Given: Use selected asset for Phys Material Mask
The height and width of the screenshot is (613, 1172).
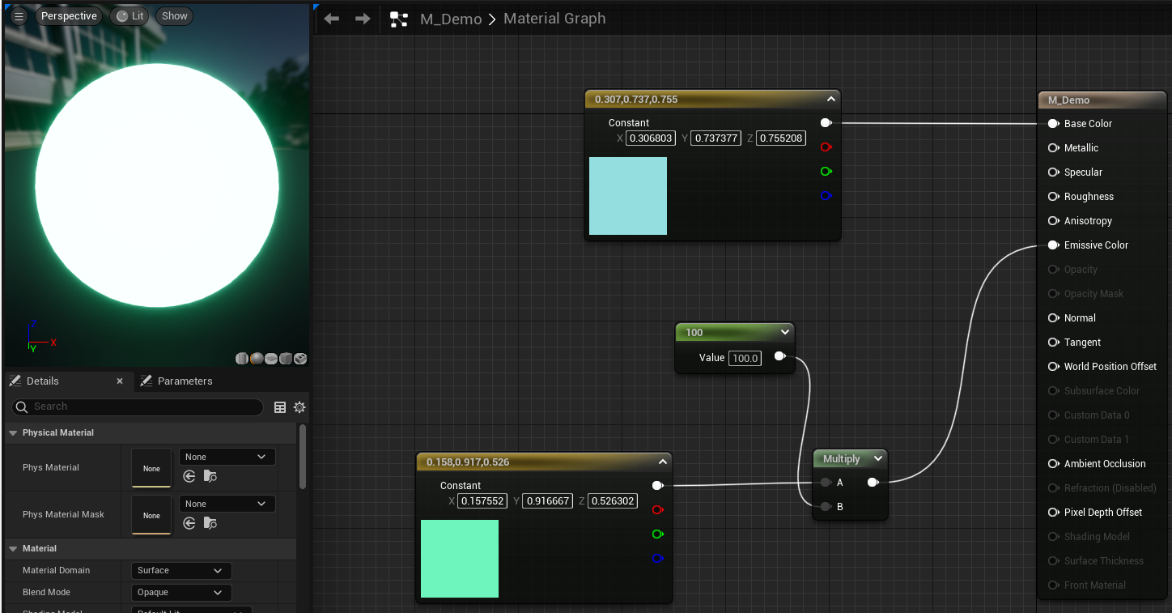Looking at the screenshot, I should 189,523.
